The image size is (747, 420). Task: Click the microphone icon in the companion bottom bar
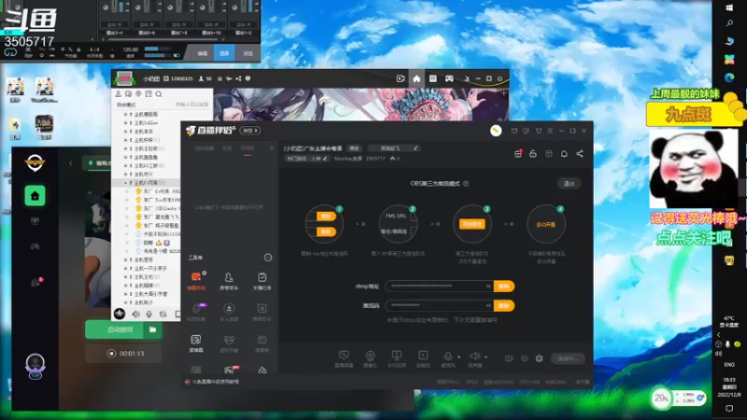(447, 357)
